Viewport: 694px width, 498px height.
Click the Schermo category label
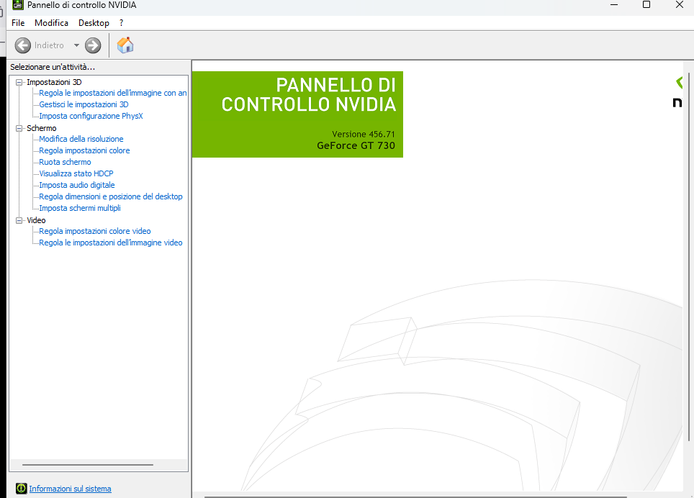[x=42, y=128]
